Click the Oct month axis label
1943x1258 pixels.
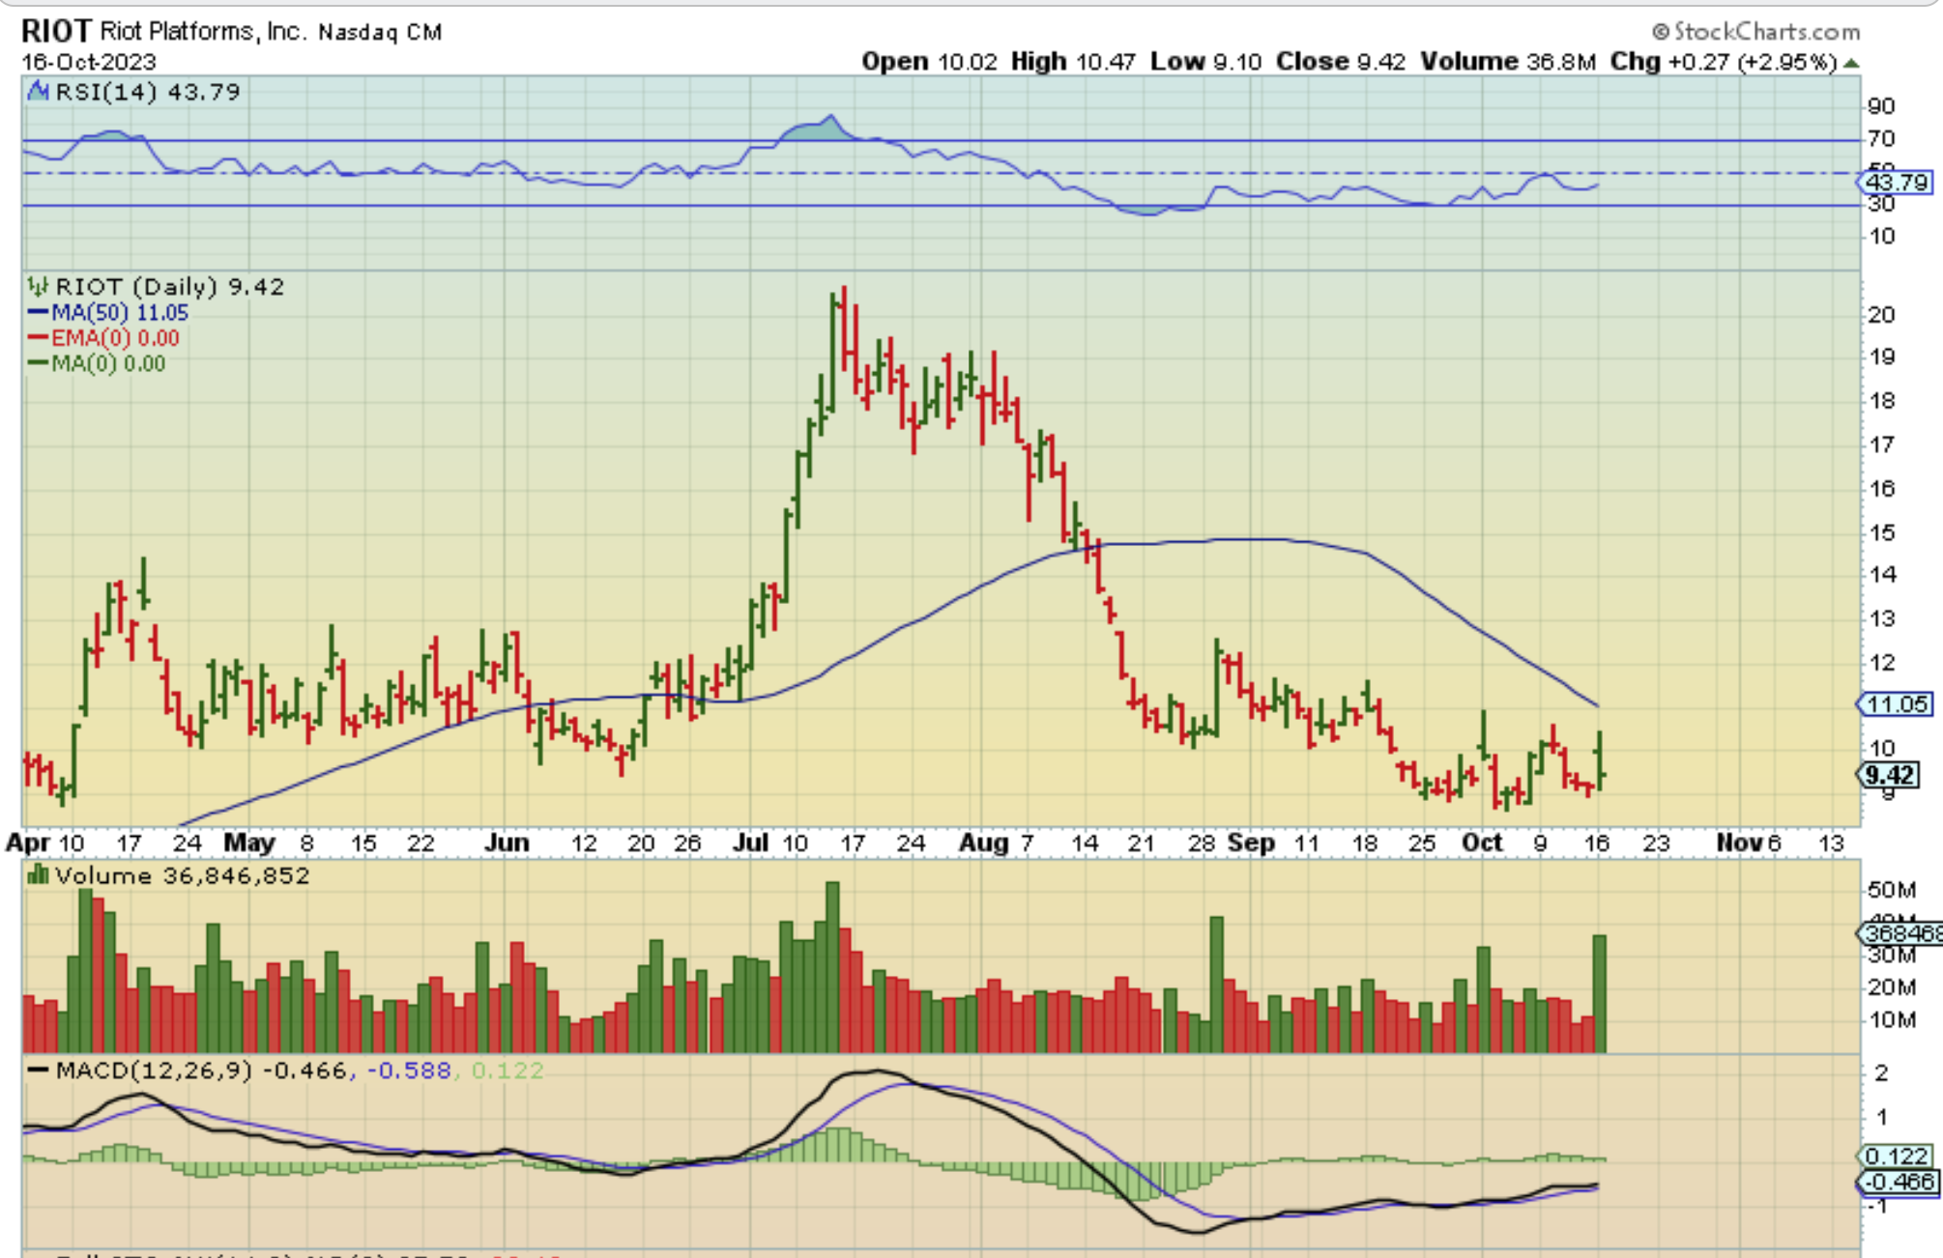pyautogui.click(x=1481, y=843)
